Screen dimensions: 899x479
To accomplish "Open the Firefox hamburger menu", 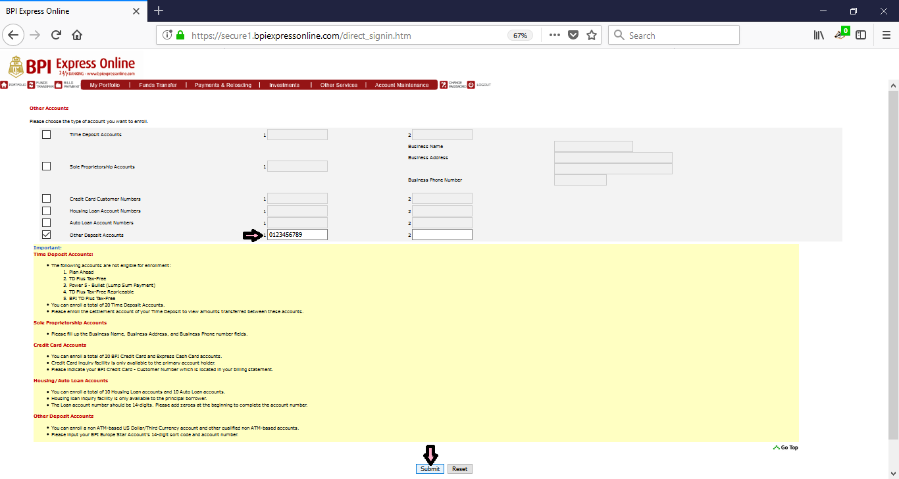I will click(x=885, y=35).
